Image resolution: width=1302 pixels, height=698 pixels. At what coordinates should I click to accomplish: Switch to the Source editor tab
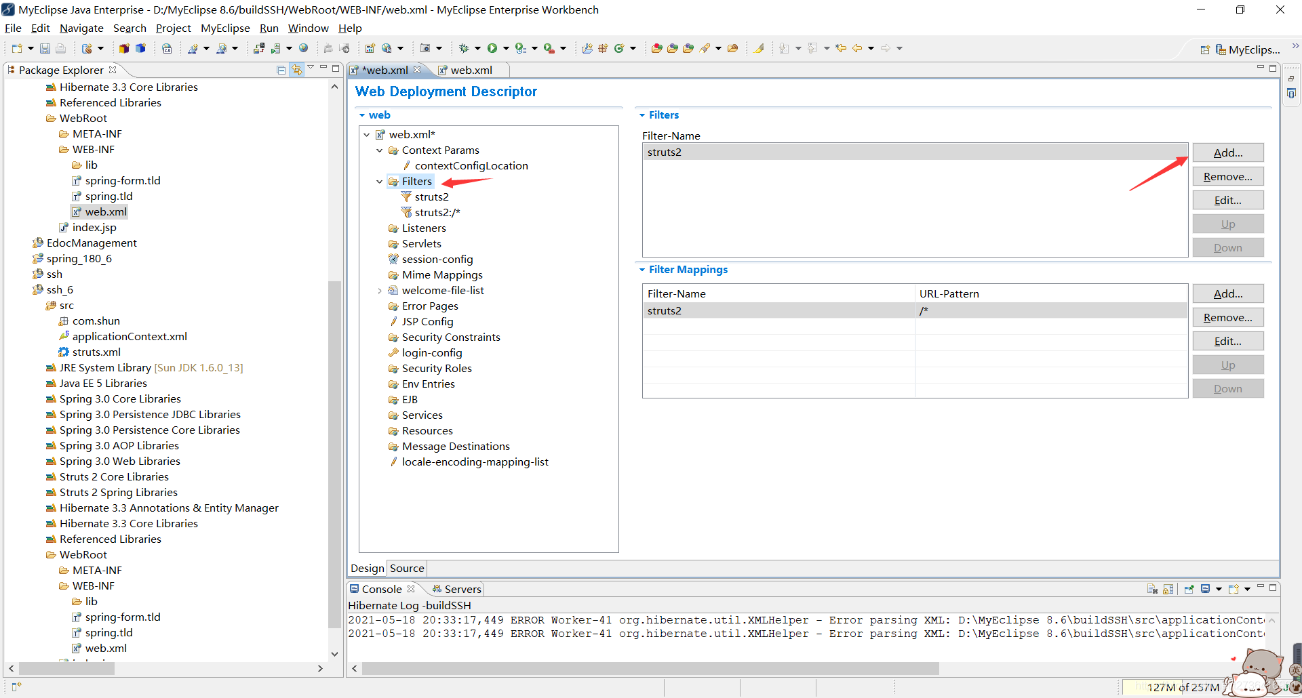(407, 568)
